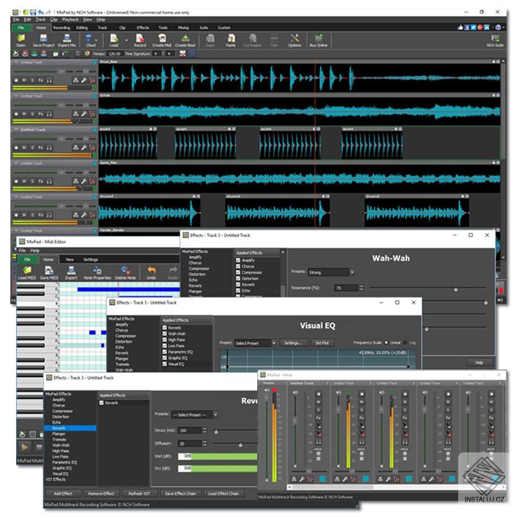This screenshot has width=517, height=517.
Task: Step the Diffusion value spinner
Action: tap(204, 443)
